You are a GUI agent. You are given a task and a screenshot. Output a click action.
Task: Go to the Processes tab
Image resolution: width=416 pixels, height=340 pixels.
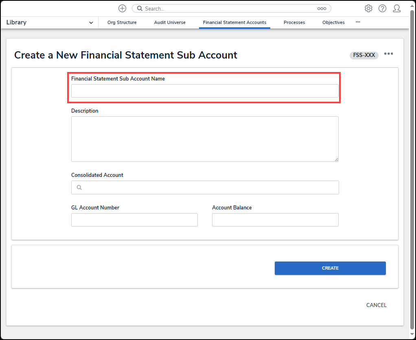tap(294, 23)
